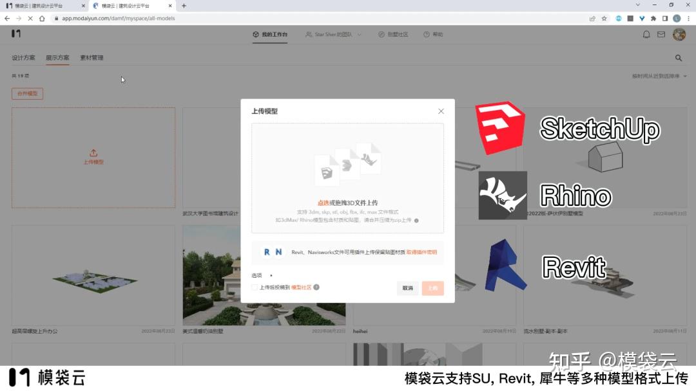Click the search magnifier icon
The height and width of the screenshot is (391, 696).
[679, 58]
